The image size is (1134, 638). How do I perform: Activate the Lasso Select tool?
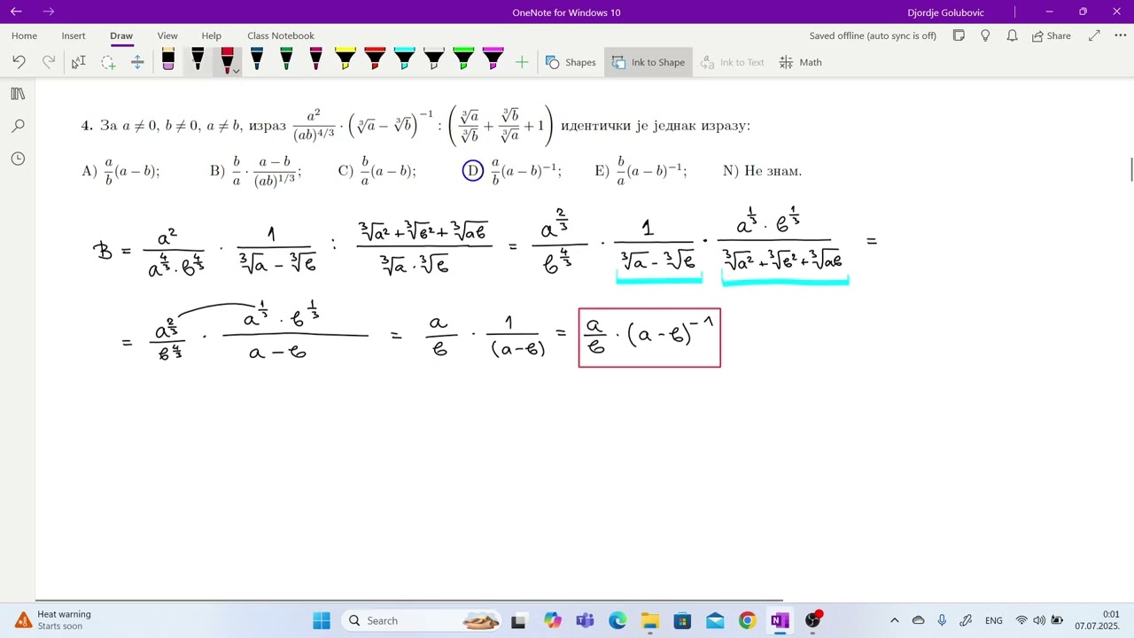point(108,62)
